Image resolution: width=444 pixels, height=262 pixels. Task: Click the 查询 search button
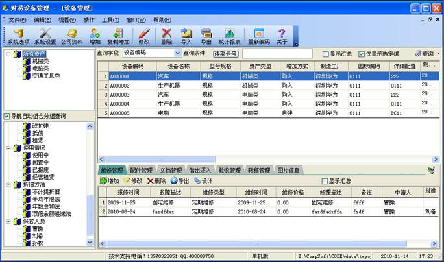click(x=425, y=53)
